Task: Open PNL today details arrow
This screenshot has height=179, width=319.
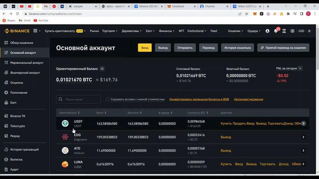Action: coord(300,69)
